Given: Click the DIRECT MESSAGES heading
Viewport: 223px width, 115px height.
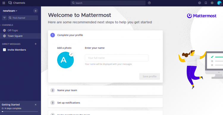Looking at the screenshot, I should [x=11, y=44].
